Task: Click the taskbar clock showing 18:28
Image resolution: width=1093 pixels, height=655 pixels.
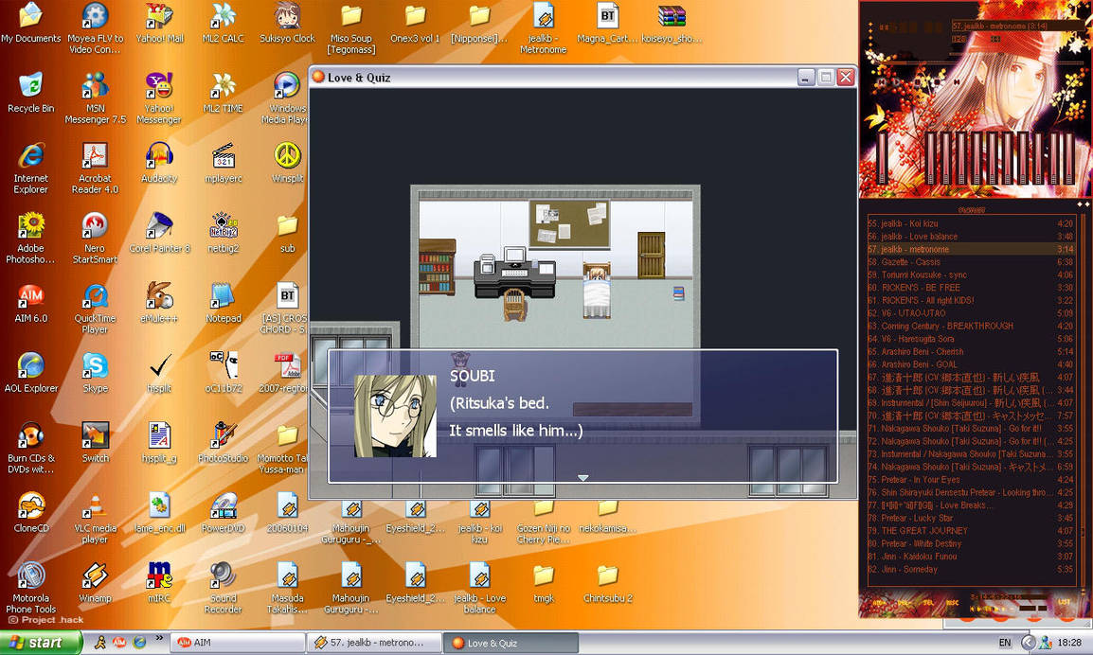Action: (1069, 643)
